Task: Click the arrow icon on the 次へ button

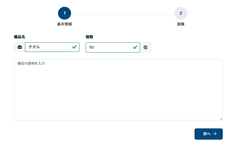Action: pyautogui.click(x=214, y=134)
